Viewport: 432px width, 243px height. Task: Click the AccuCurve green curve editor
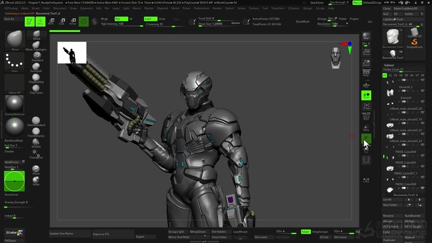14,181
